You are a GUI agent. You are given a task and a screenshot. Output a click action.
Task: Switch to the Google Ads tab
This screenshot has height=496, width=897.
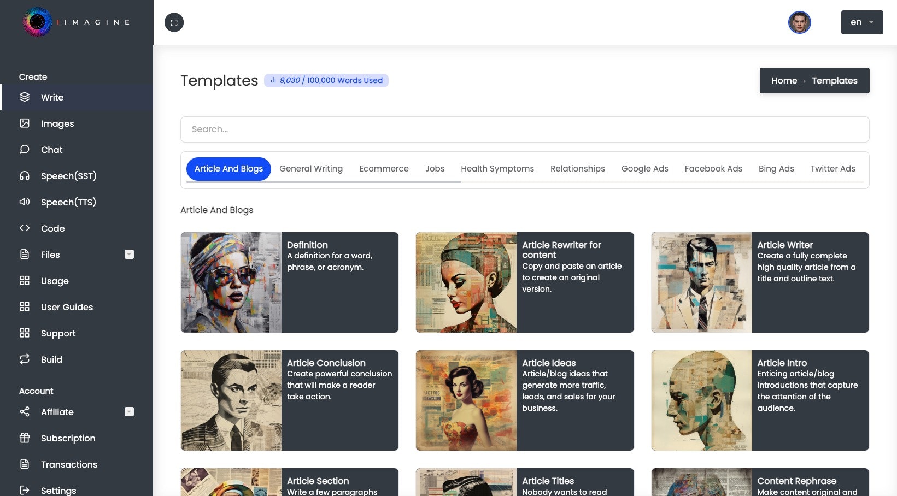tap(645, 169)
